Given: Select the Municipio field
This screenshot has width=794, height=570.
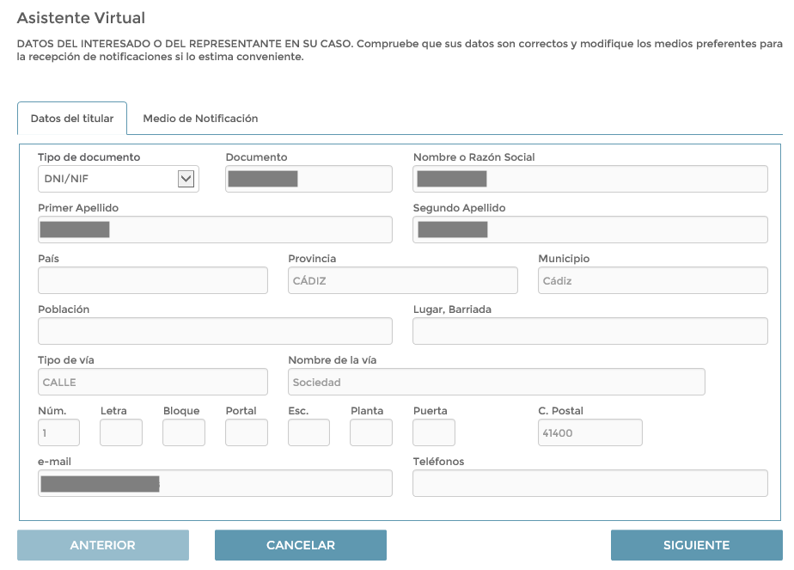Looking at the screenshot, I should click(x=652, y=280).
